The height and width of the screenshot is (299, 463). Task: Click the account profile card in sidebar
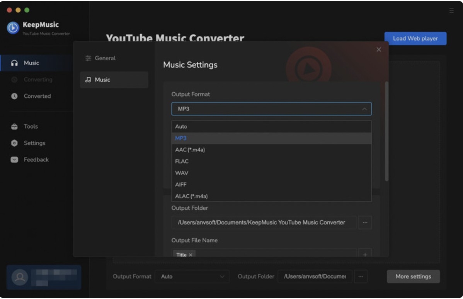[44, 277]
